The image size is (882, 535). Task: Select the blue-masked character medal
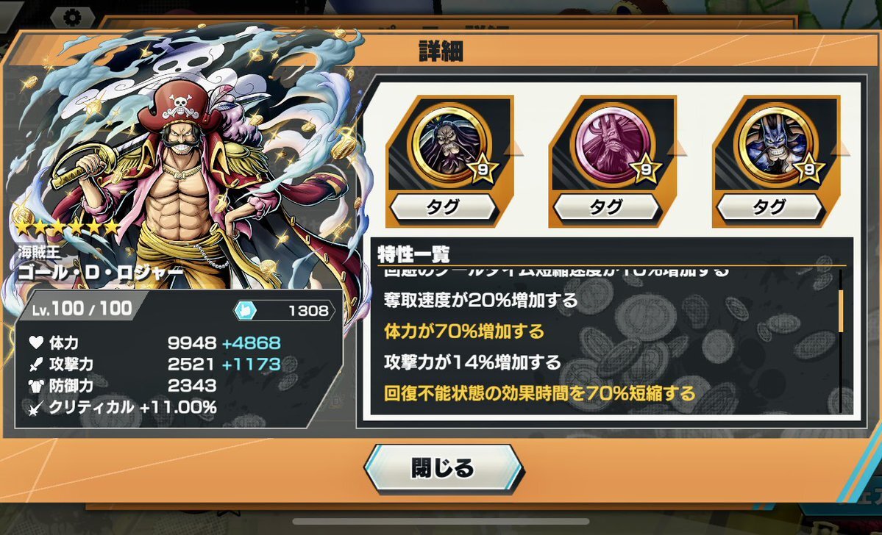pos(775,146)
